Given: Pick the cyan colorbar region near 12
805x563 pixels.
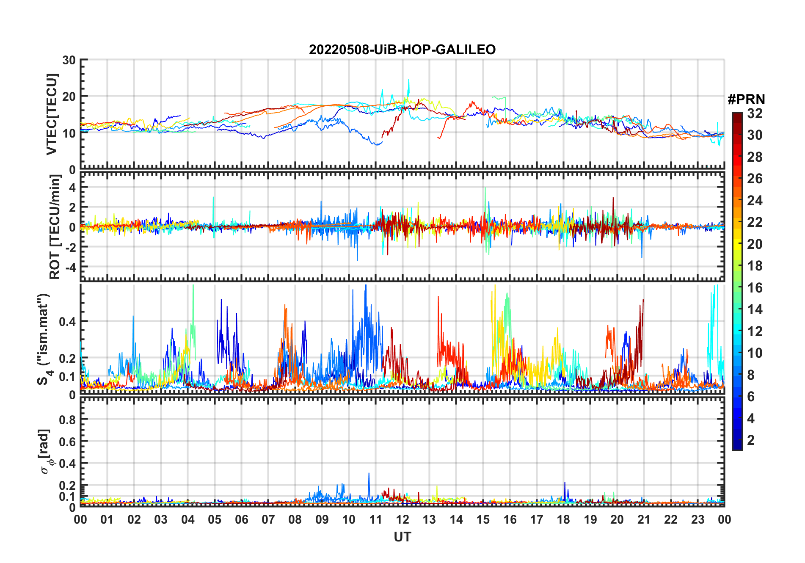Looking at the screenshot, I should (x=737, y=331).
